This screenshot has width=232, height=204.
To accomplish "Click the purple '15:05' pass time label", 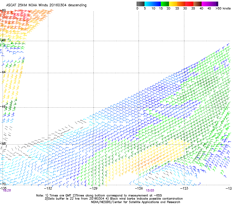I will (150, 191).
